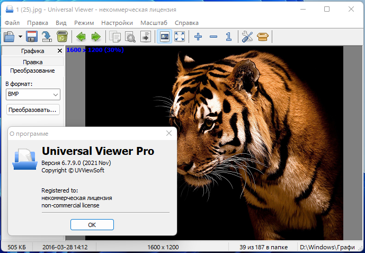365x253 pixels.
Task: Click the application icon in title bar
Action: (x=10, y=10)
